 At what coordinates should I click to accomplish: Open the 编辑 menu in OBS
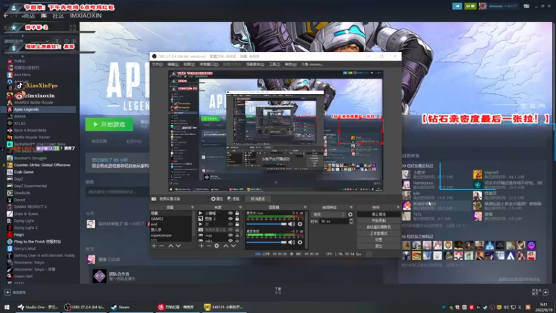[x=172, y=64]
